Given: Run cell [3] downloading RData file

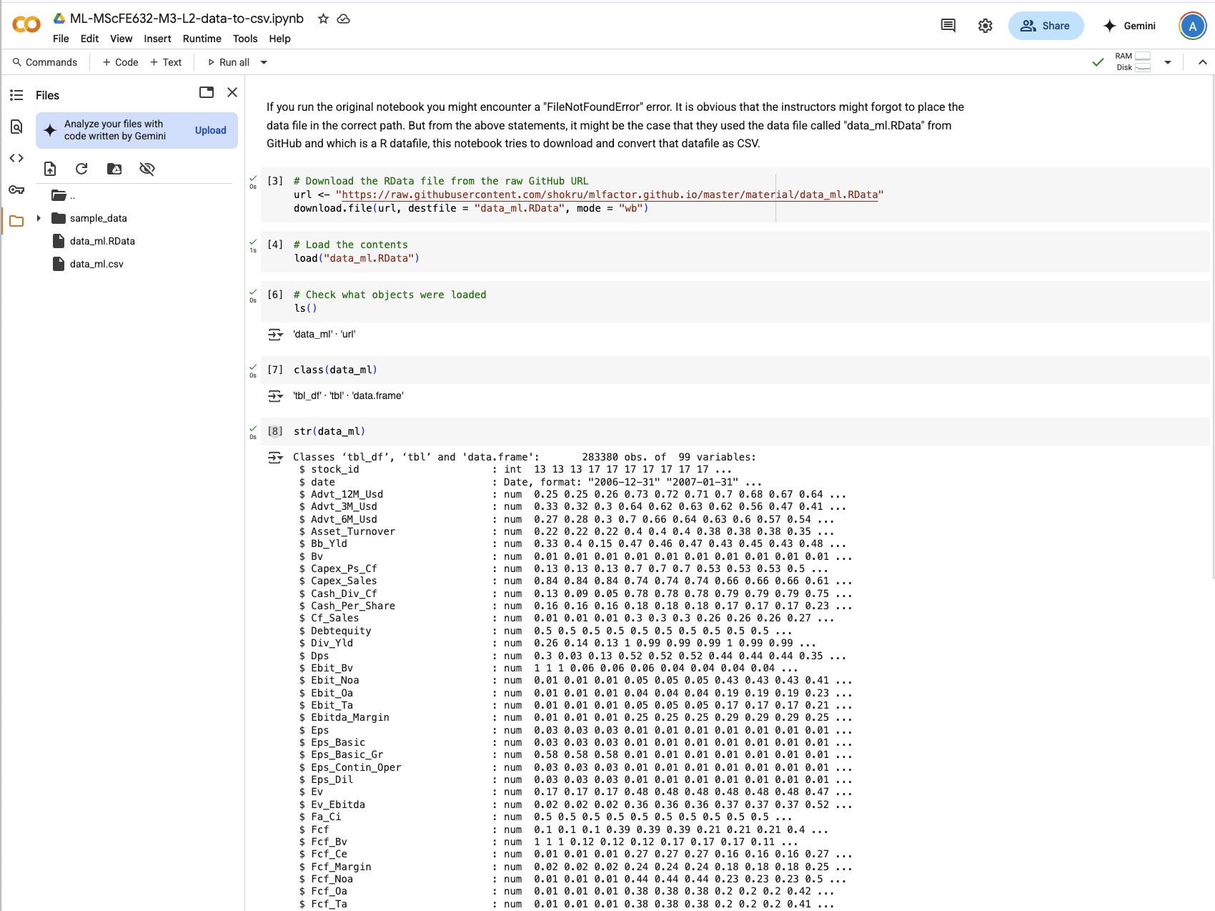Looking at the screenshot, I should point(275,181).
